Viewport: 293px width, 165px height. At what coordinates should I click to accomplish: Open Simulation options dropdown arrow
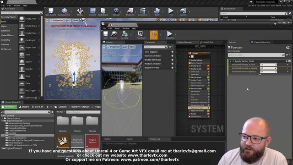point(176,35)
